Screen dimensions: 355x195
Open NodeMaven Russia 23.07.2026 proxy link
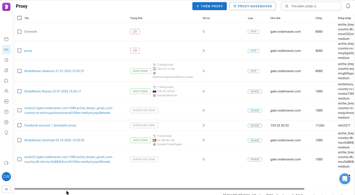point(52,91)
